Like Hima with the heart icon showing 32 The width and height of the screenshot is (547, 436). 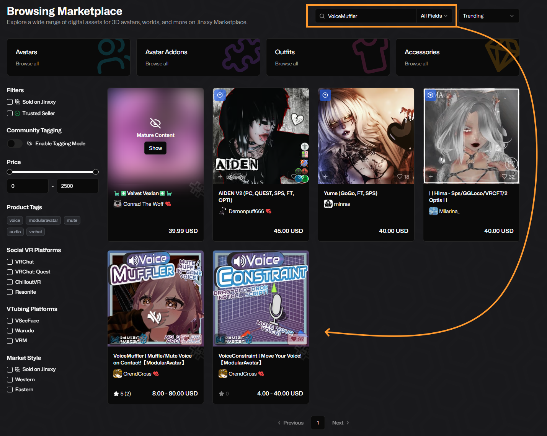tap(505, 177)
